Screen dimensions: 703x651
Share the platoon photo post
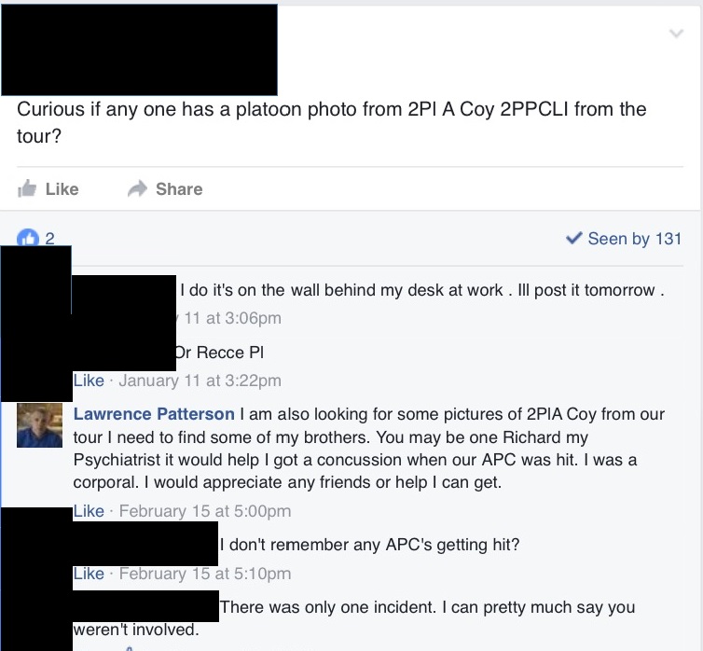coord(165,189)
